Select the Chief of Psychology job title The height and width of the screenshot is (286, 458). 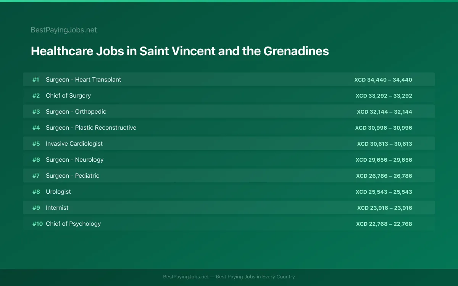pyautogui.click(x=73, y=224)
